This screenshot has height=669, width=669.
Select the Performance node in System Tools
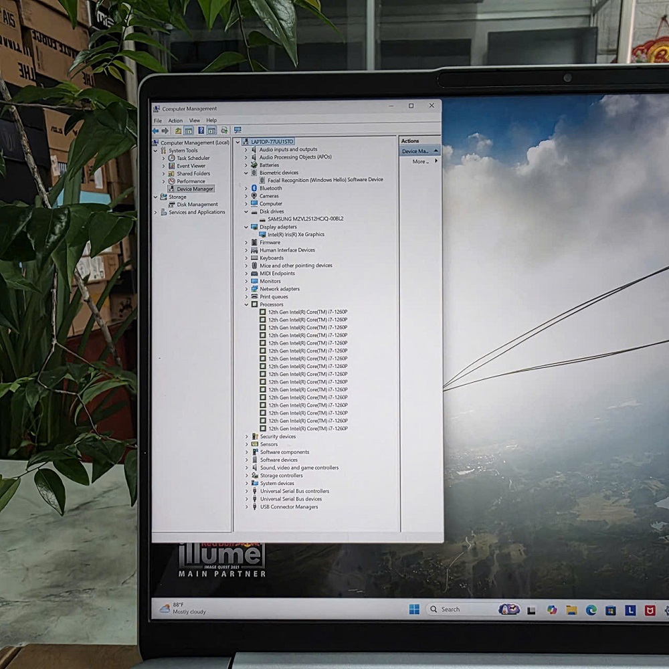[x=191, y=181]
